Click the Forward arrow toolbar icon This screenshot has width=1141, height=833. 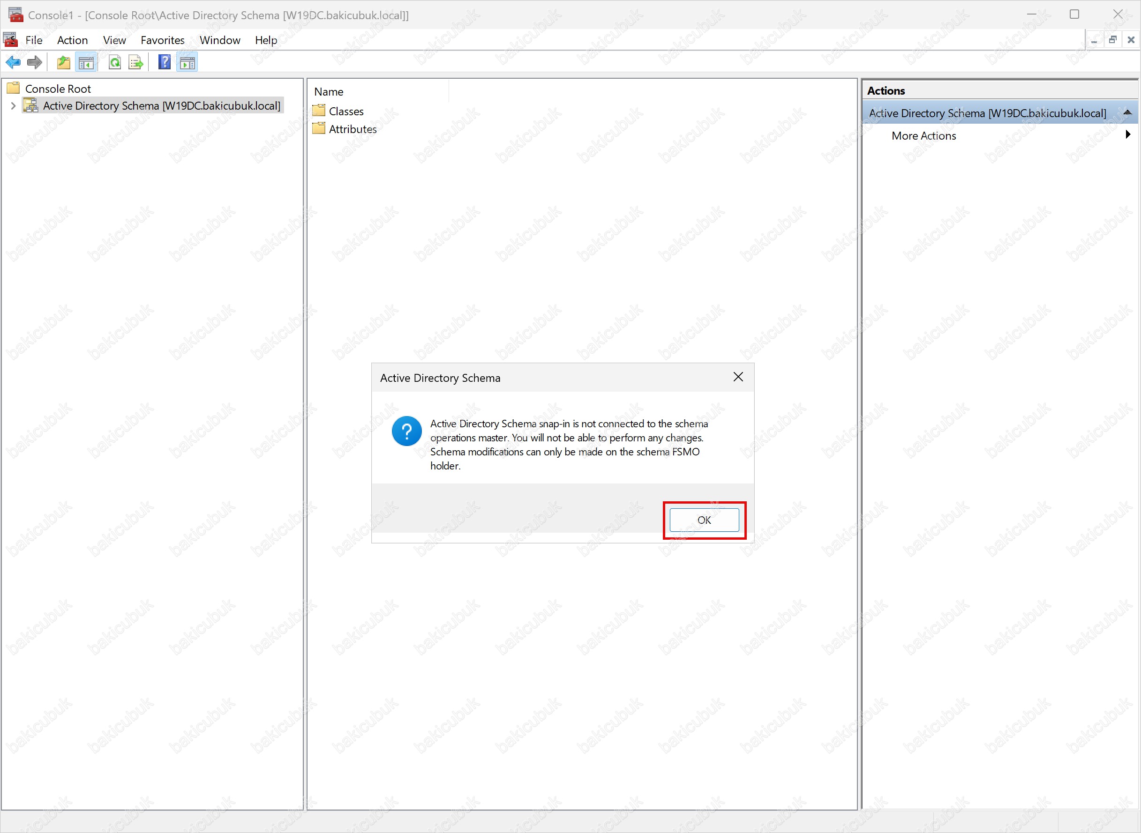point(34,62)
